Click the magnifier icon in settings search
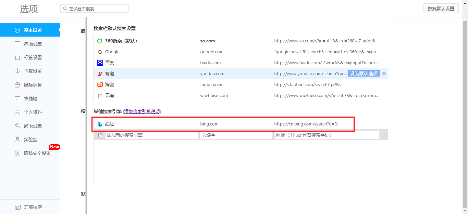The image size is (468, 214). click(65, 9)
